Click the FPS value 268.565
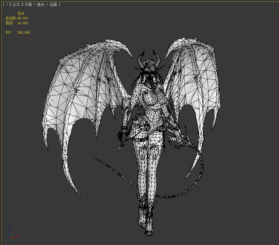 point(24,32)
